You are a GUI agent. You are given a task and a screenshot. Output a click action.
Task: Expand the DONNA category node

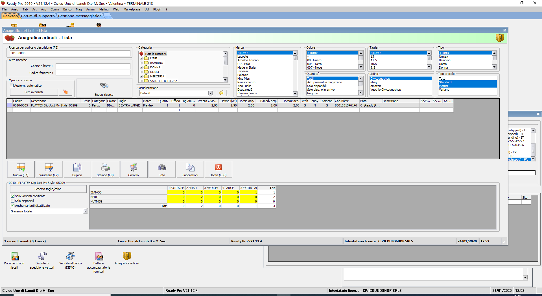click(141, 68)
